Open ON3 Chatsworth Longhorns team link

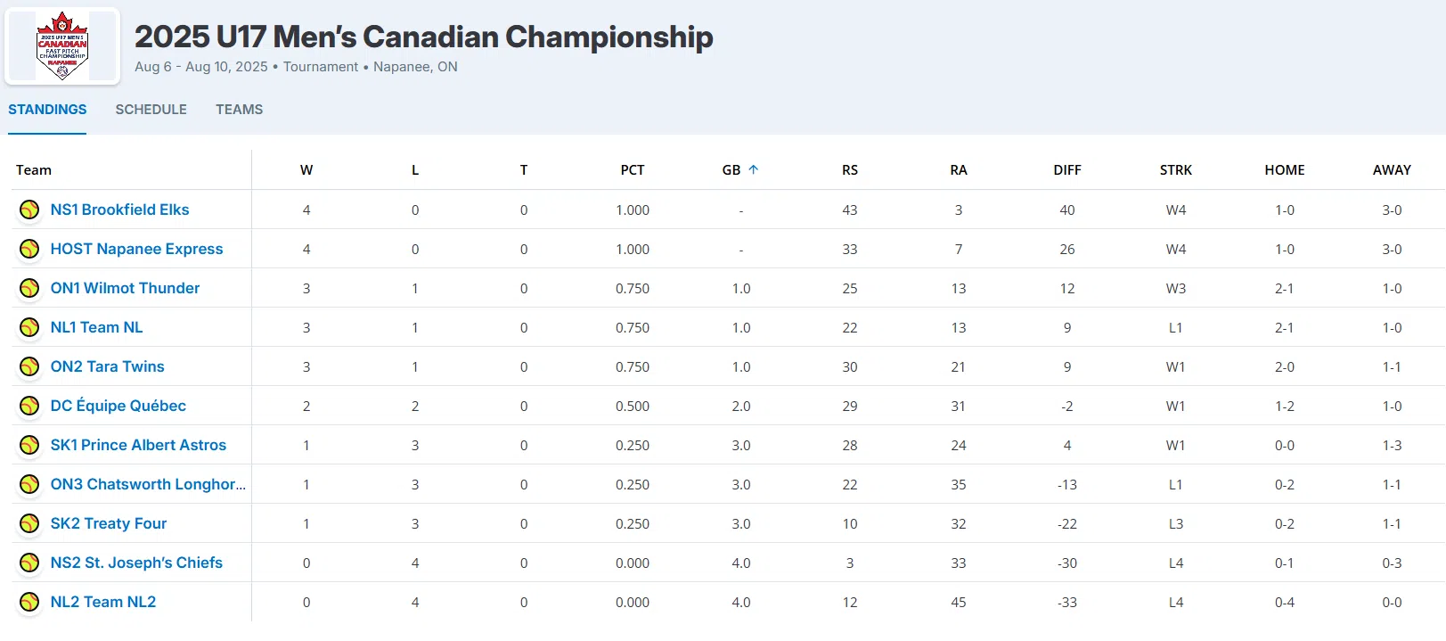pos(148,484)
